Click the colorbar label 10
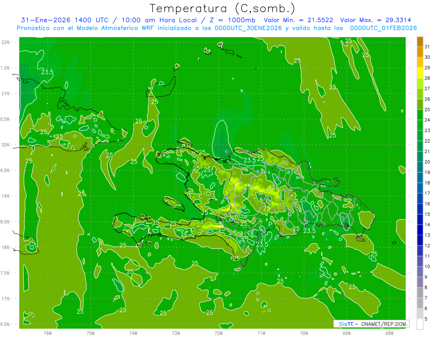The image size is (437, 338). coord(428,267)
